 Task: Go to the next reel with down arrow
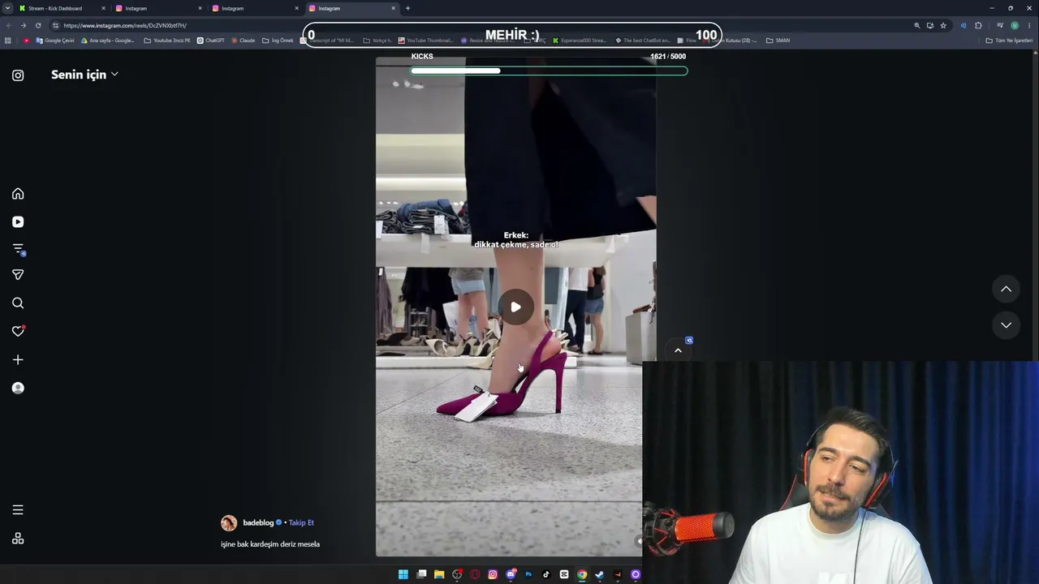click(1006, 324)
